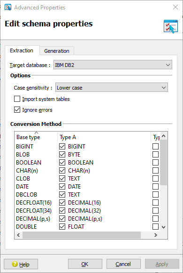Viewport: 183px width, 273px height.
Task: Select the BIGINT base type row
Action: click(24, 147)
